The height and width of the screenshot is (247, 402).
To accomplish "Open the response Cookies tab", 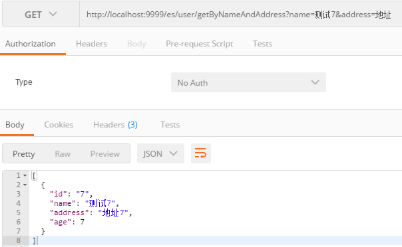I will pyautogui.click(x=59, y=125).
